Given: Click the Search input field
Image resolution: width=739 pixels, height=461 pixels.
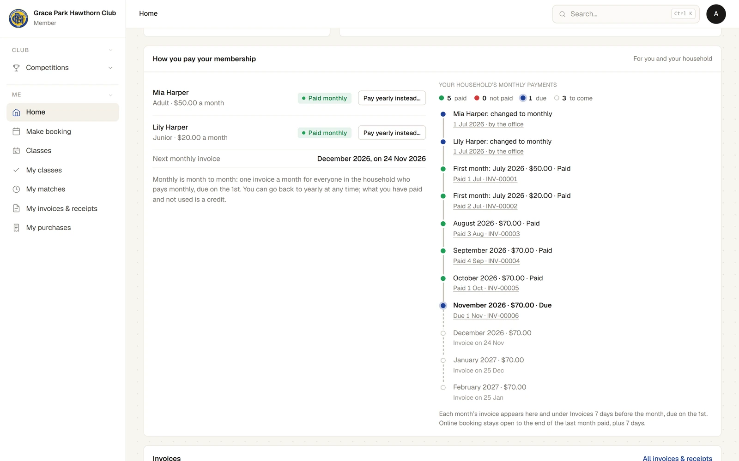Looking at the screenshot, I should pos(625,14).
